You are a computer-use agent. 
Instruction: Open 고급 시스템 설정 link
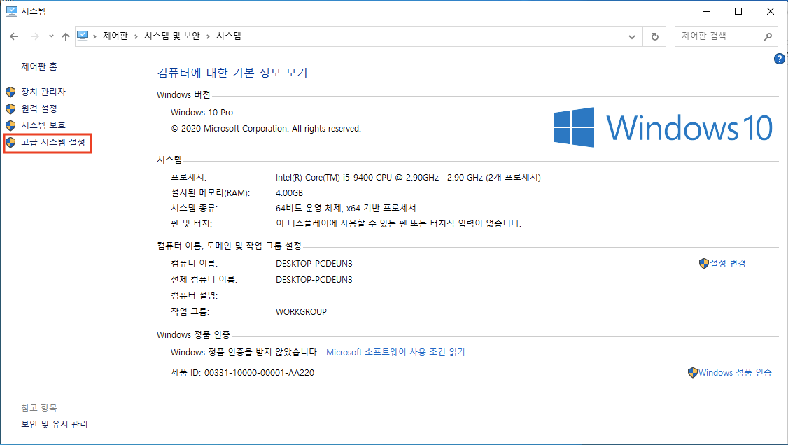tap(53, 143)
